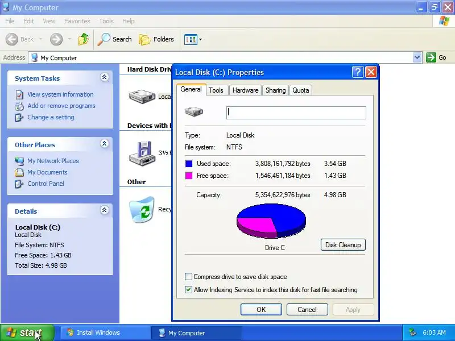Click the Back arrow toolbar icon
Screen dimensions: 455x341
pyautogui.click(x=12, y=39)
